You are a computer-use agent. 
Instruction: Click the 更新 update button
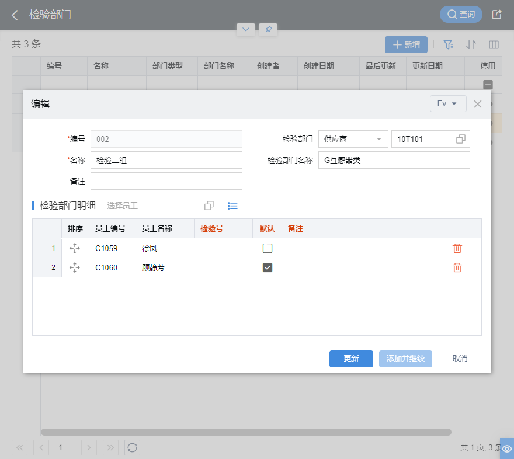pos(351,359)
